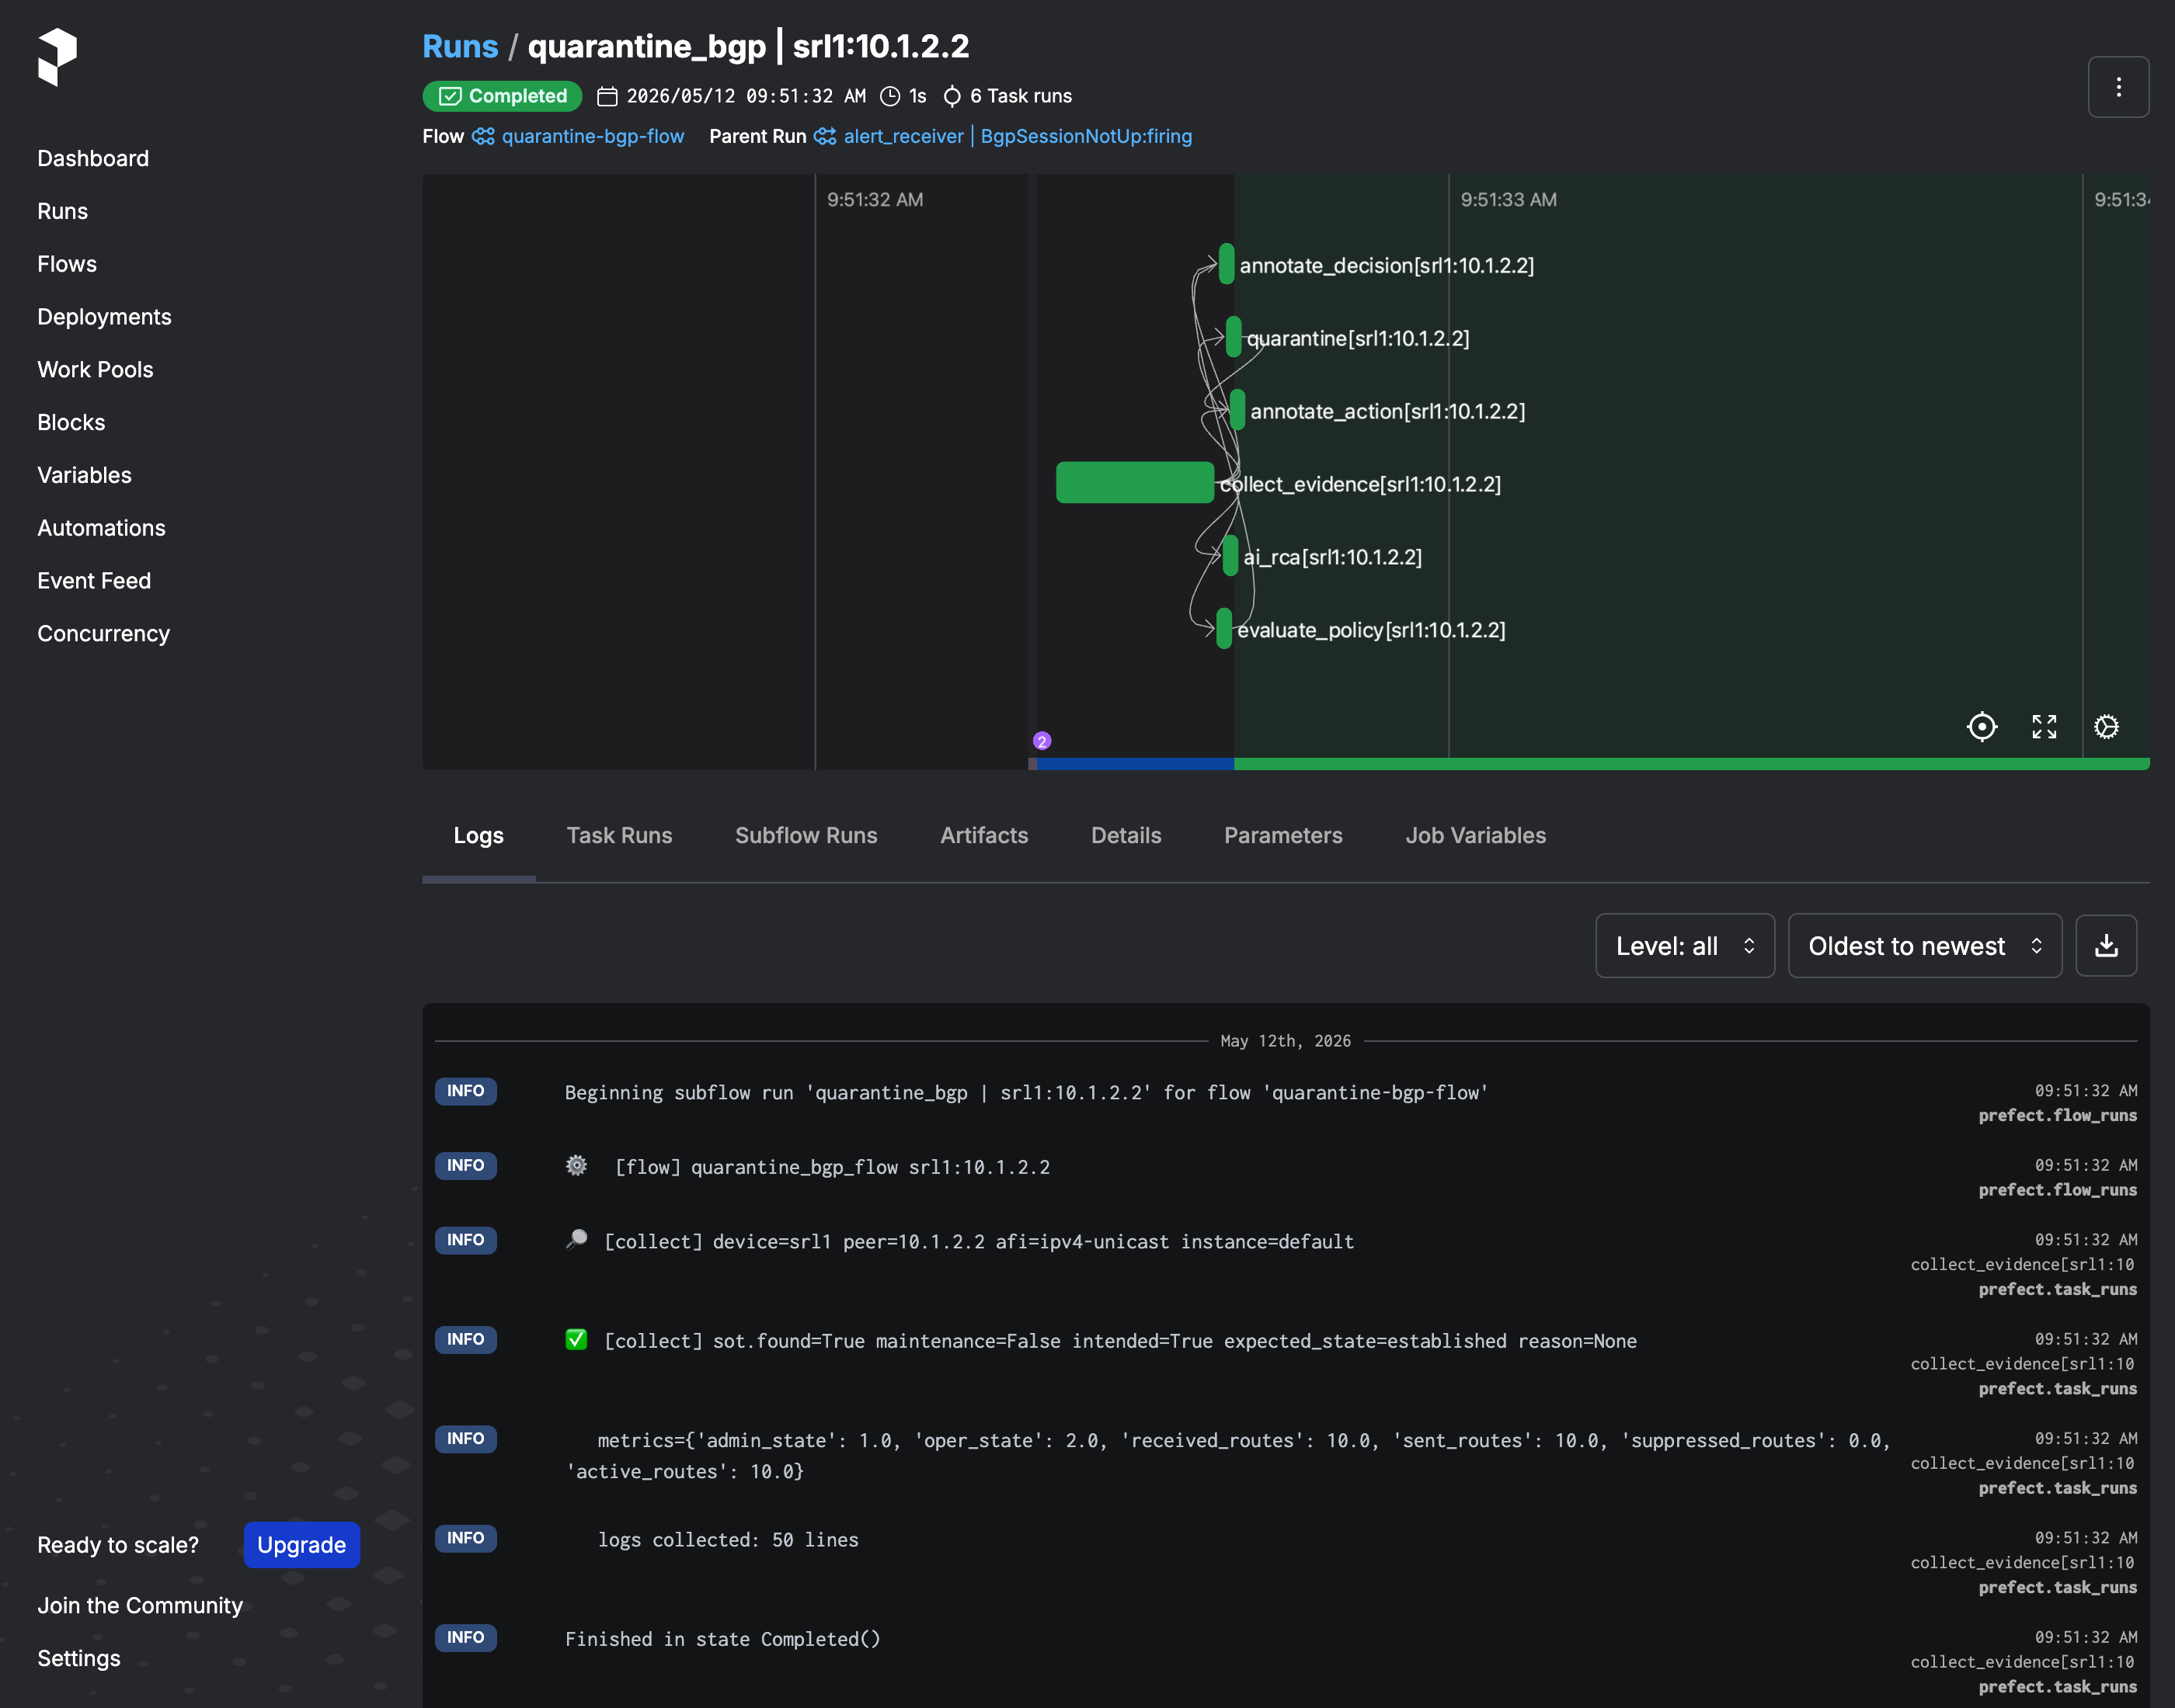Open the Oldest to newest sort dropdown
The width and height of the screenshot is (2175, 1708).
tap(1924, 946)
